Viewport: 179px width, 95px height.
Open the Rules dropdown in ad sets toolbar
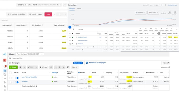click(x=75, y=67)
